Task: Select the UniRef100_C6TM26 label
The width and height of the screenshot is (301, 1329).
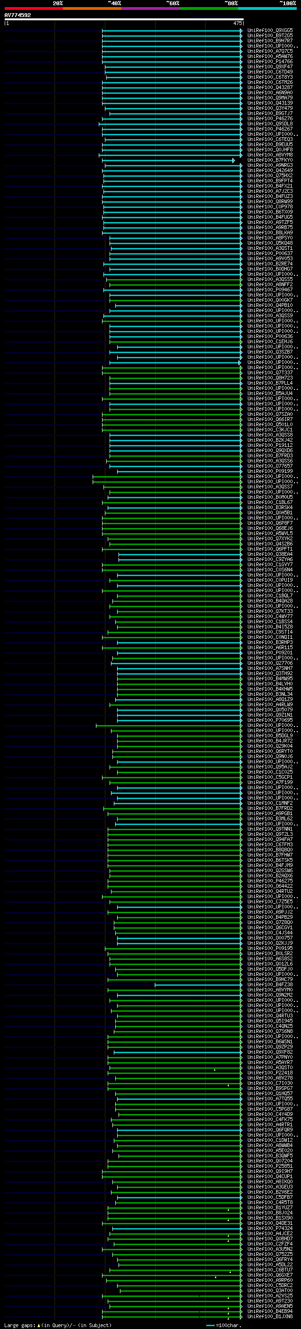Action: [270, 82]
